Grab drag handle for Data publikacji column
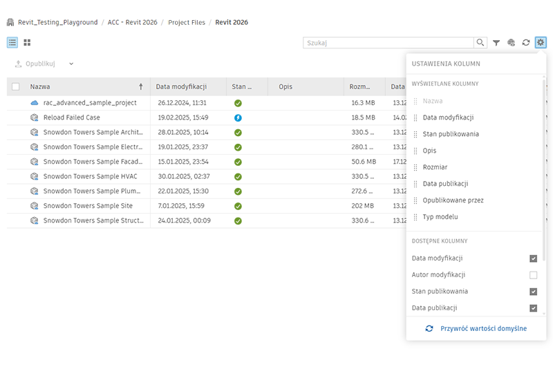The width and height of the screenshot is (553, 378). [415, 184]
